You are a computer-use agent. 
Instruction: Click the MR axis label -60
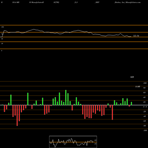[x=144, y=121]
